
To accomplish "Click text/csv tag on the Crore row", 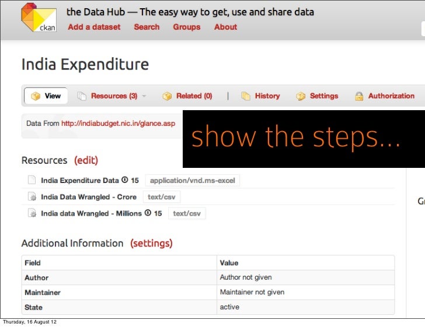I will pyautogui.click(x=162, y=197).
